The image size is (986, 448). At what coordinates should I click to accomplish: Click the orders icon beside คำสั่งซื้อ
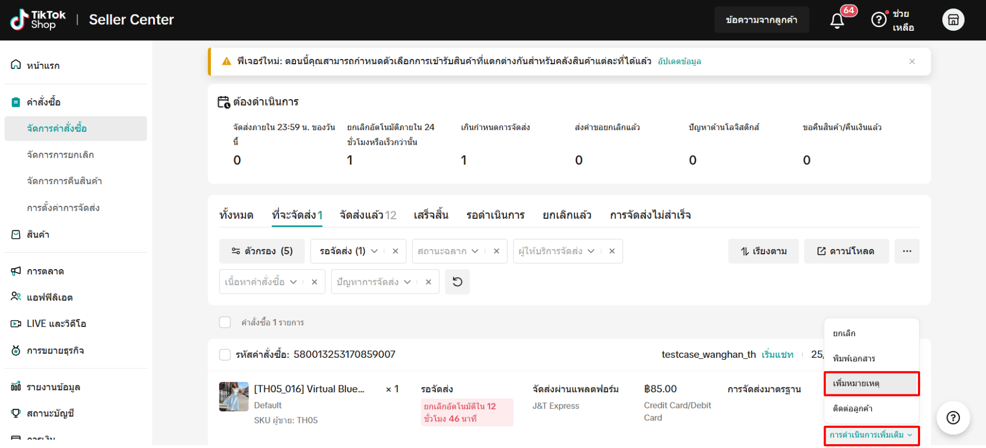click(16, 102)
